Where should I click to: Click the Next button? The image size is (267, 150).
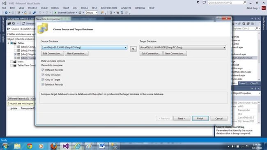(x=182, y=118)
